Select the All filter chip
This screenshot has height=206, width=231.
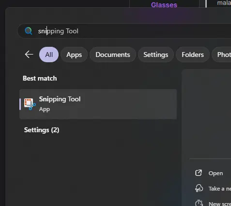[49, 55]
